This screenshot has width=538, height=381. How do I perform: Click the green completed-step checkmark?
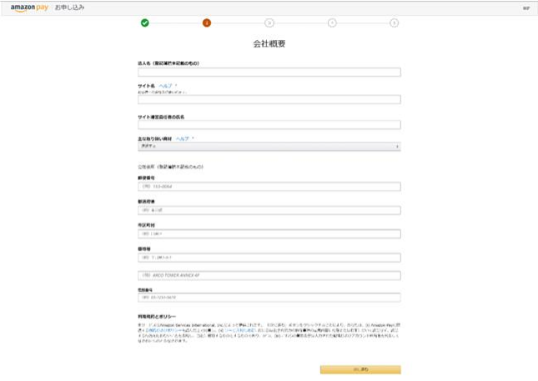click(x=145, y=23)
